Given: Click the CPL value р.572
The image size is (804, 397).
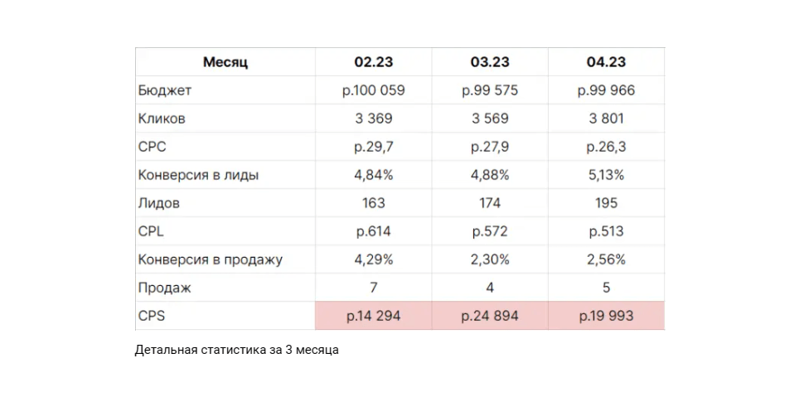Looking at the screenshot, I should (490, 231).
